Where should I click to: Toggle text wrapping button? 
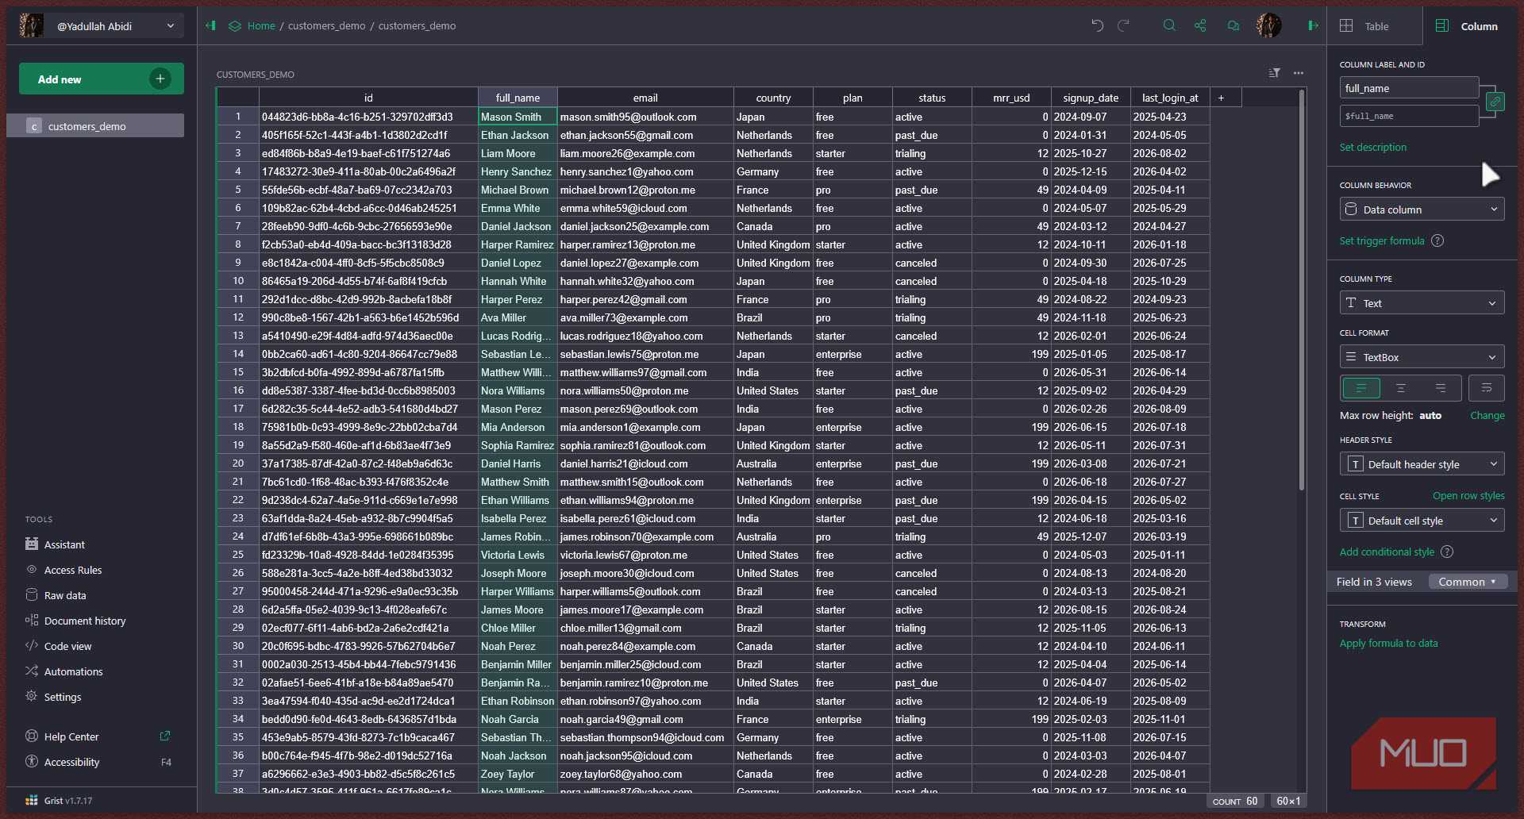point(1487,388)
